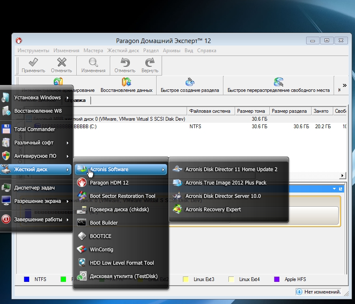The image size is (355, 304).
Task: Open HDD Low Level Format Tool
Action: point(122,263)
